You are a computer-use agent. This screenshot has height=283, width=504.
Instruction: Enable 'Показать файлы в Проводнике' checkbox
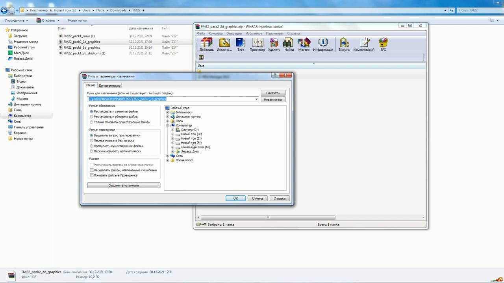point(92,175)
